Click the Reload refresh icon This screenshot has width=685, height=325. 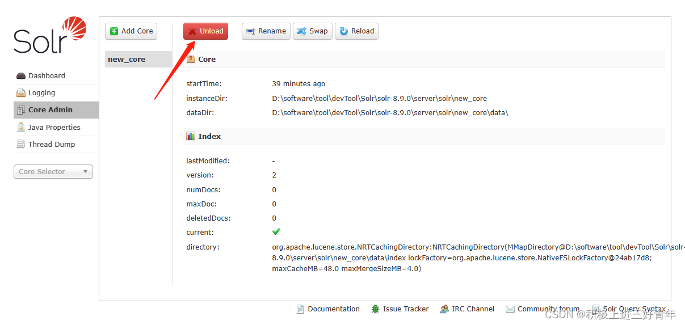[344, 31]
